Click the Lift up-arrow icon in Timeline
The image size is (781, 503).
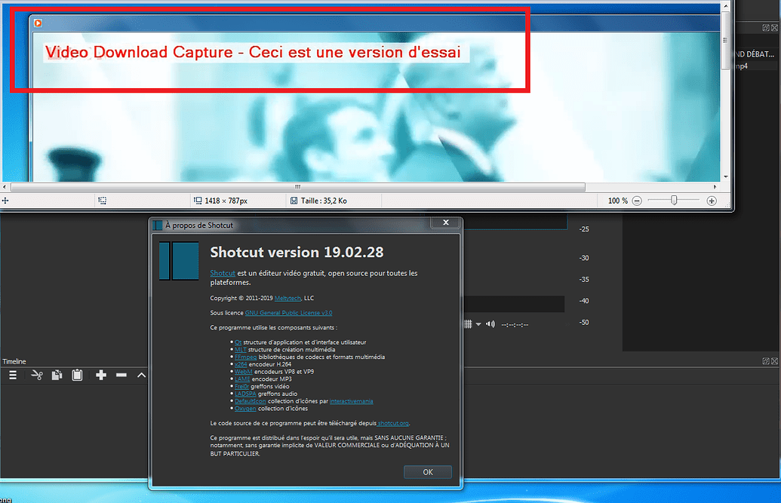(141, 375)
